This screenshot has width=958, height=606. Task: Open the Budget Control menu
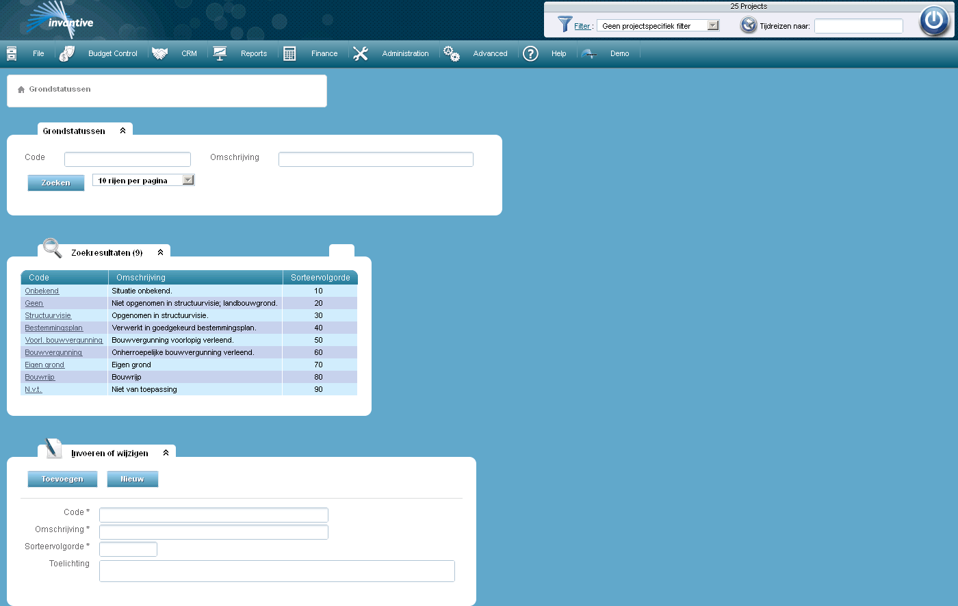click(x=113, y=53)
